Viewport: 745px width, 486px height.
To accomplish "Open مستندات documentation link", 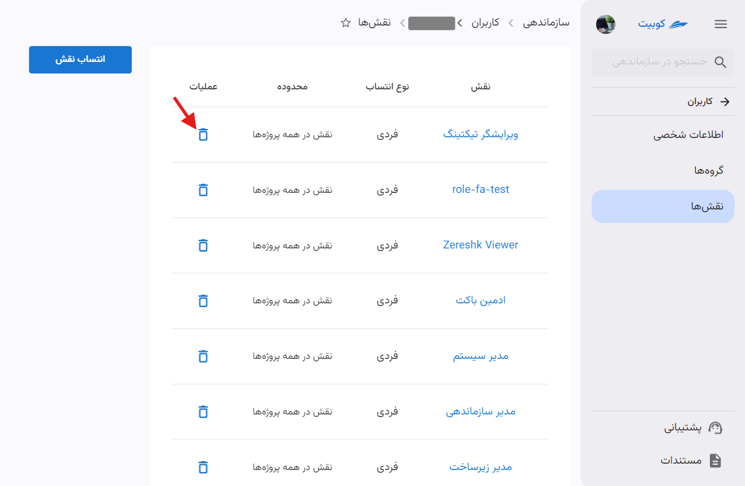I will 681,460.
